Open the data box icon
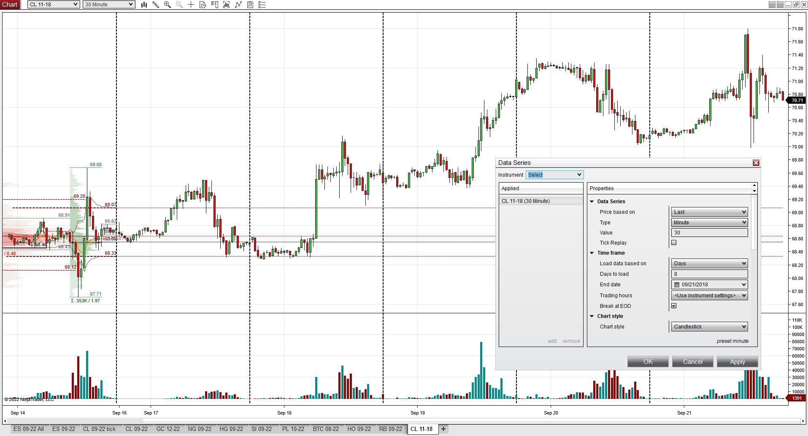 [203, 5]
